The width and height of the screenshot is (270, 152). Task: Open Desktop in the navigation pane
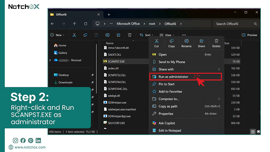click(x=61, y=75)
